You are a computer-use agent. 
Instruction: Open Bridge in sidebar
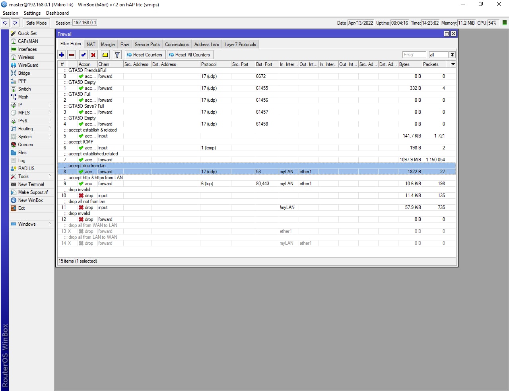coord(32,73)
